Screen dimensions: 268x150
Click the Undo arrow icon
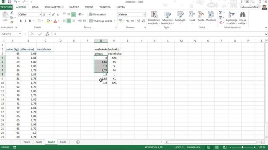(16, 2)
